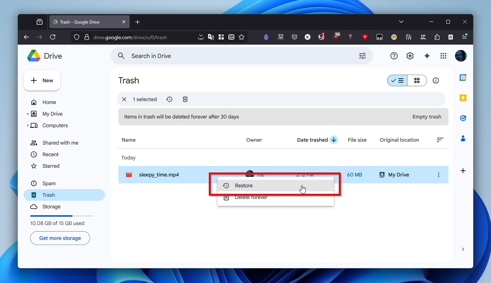Open the Gemini sparkle icon

(427, 56)
